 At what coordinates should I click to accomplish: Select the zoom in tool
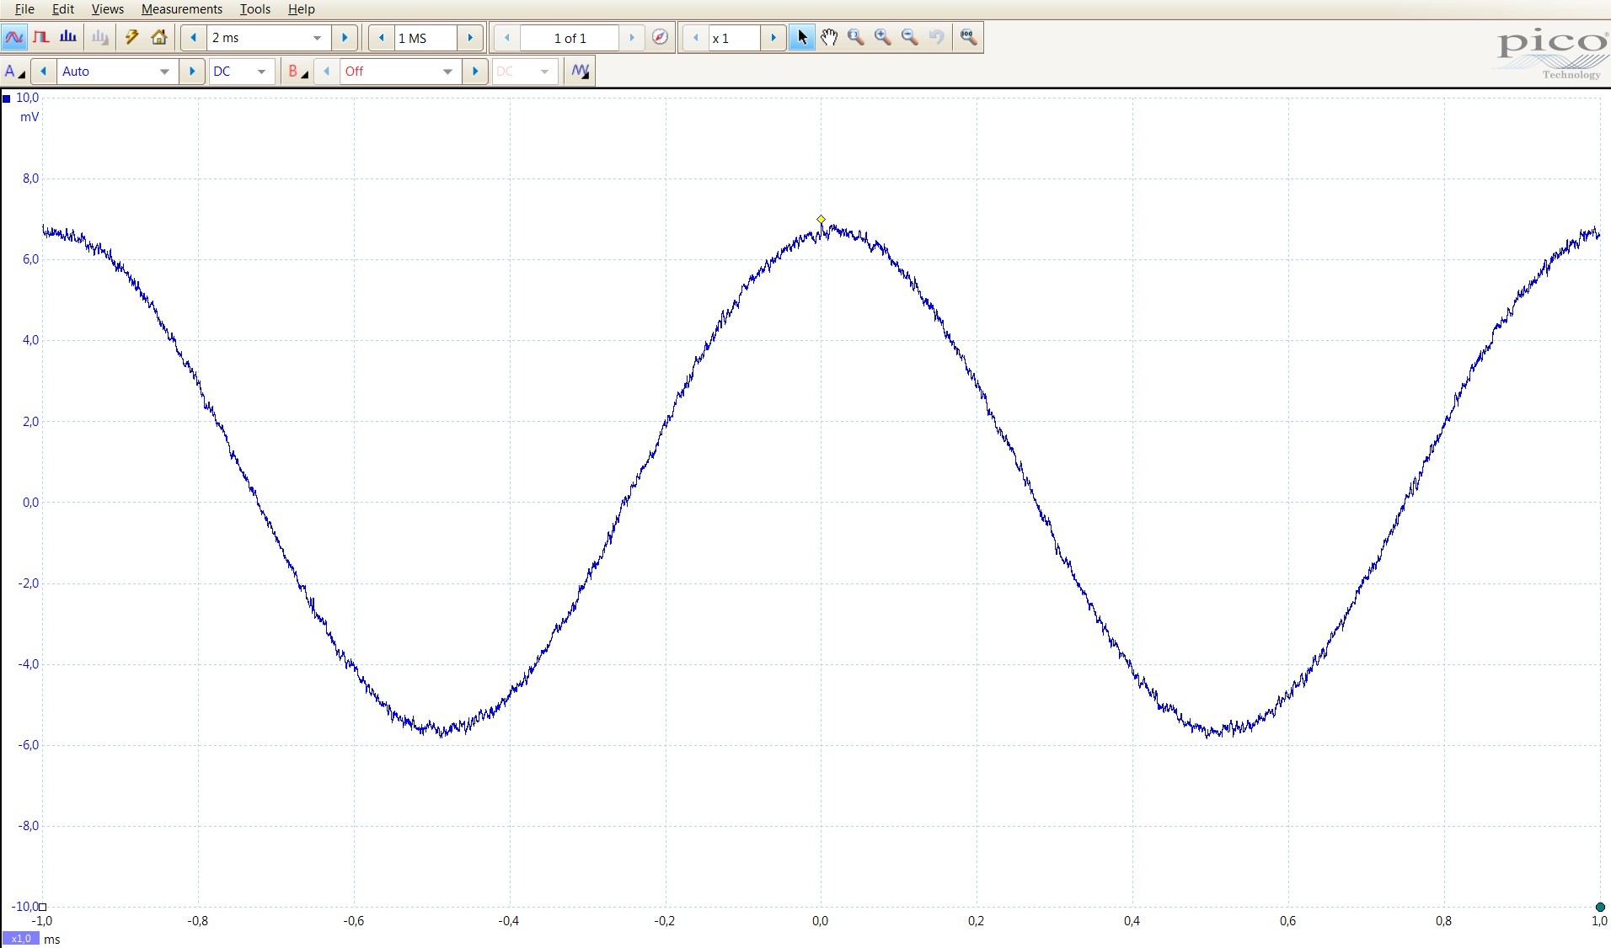pos(883,38)
